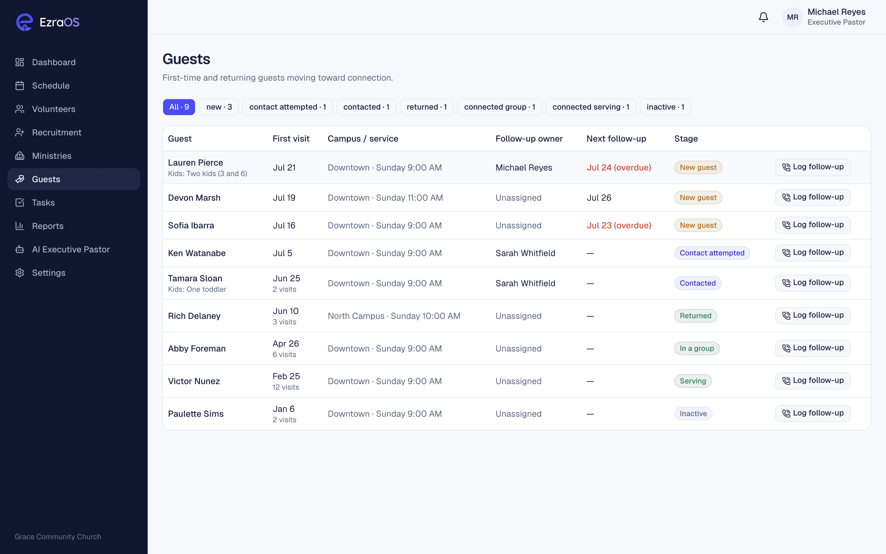Open Settings from sidebar

pyautogui.click(x=74, y=273)
